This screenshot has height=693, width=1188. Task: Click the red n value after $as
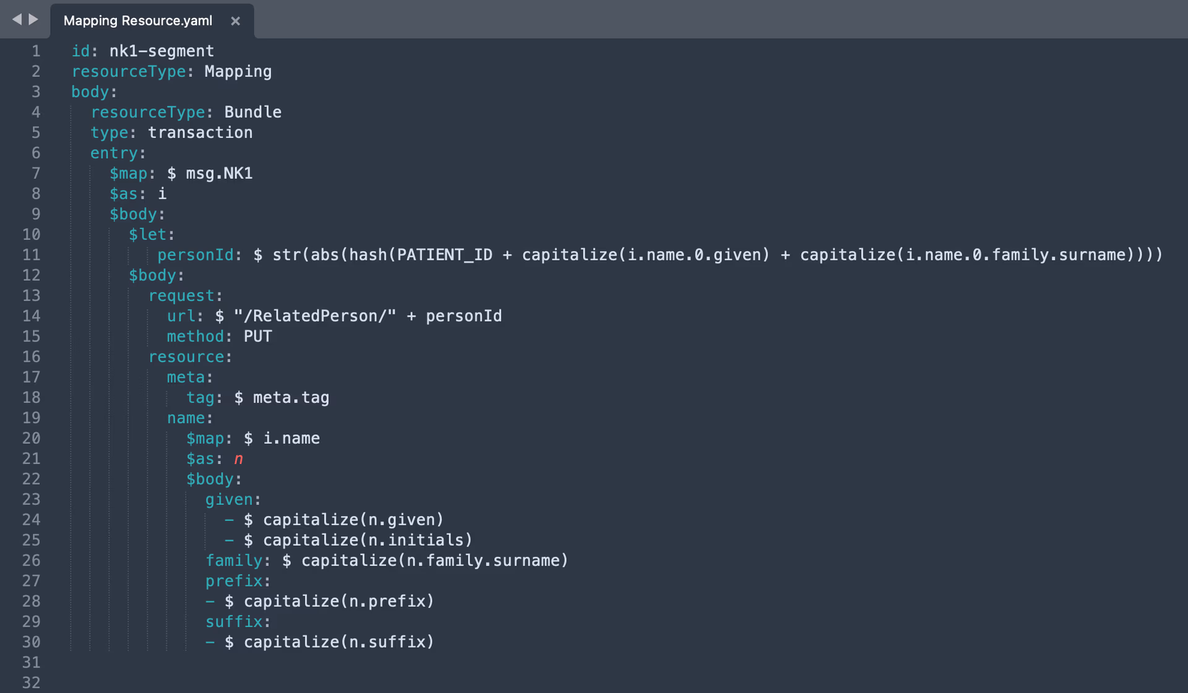pyautogui.click(x=238, y=458)
